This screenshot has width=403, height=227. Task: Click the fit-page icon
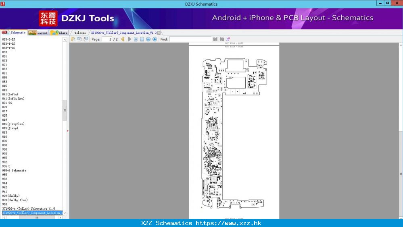click(x=142, y=39)
